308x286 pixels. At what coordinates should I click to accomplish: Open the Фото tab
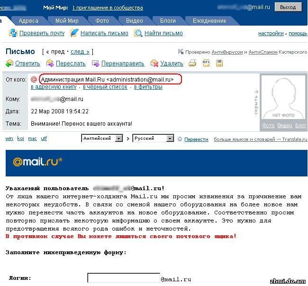point(102,21)
